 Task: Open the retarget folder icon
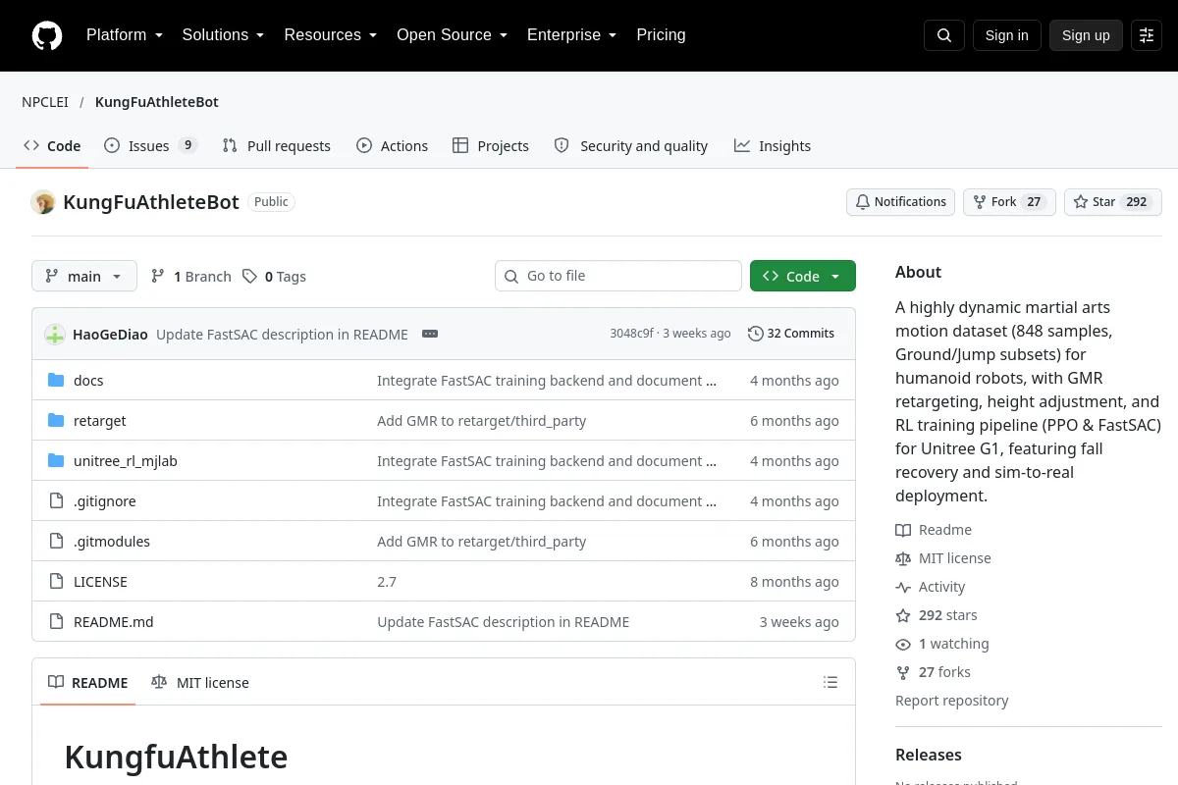pyautogui.click(x=56, y=421)
